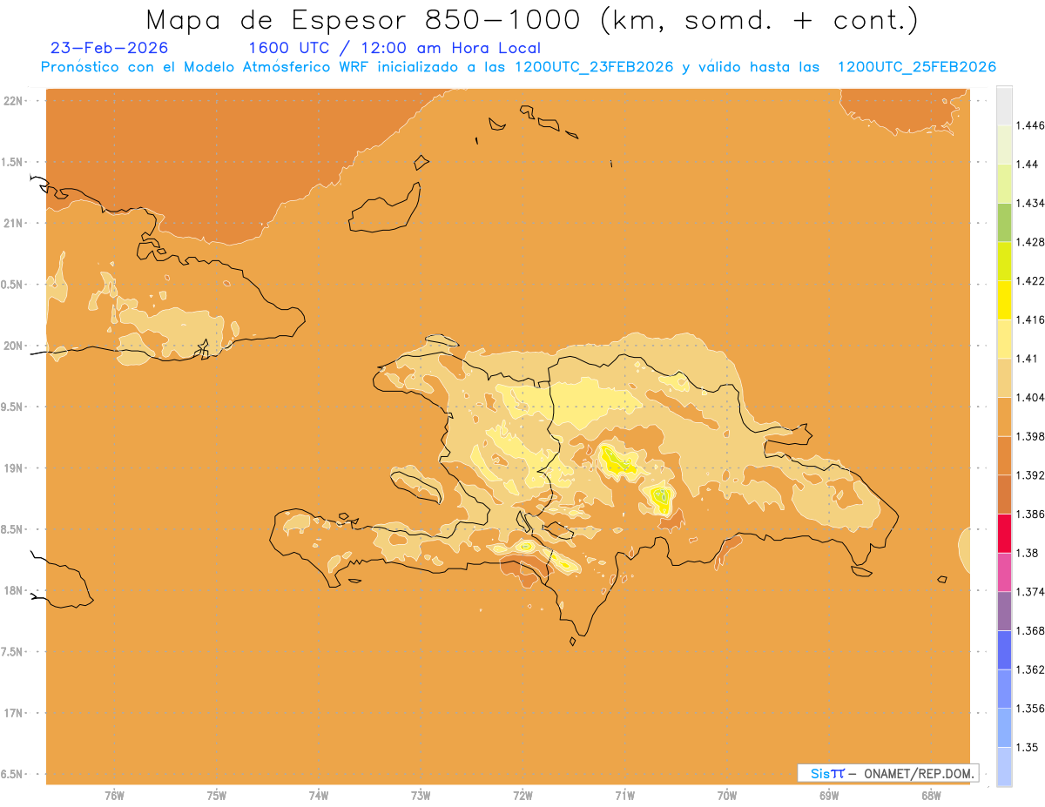Screen dimensions: 1045x807
Task: Click the '1600 UTC / 12:00 am Hora Local' time label
Action: 394,48
